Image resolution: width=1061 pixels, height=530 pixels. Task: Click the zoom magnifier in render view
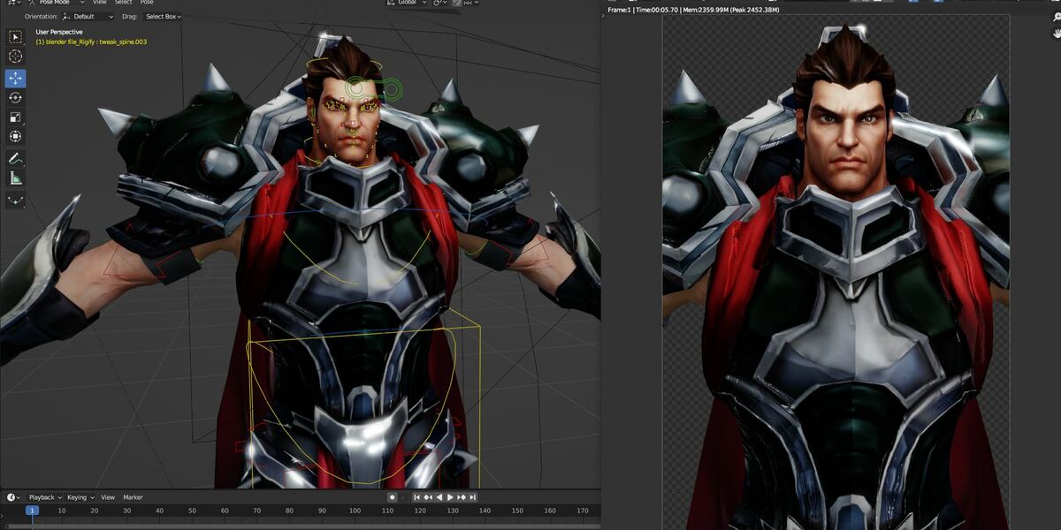coord(1056,18)
